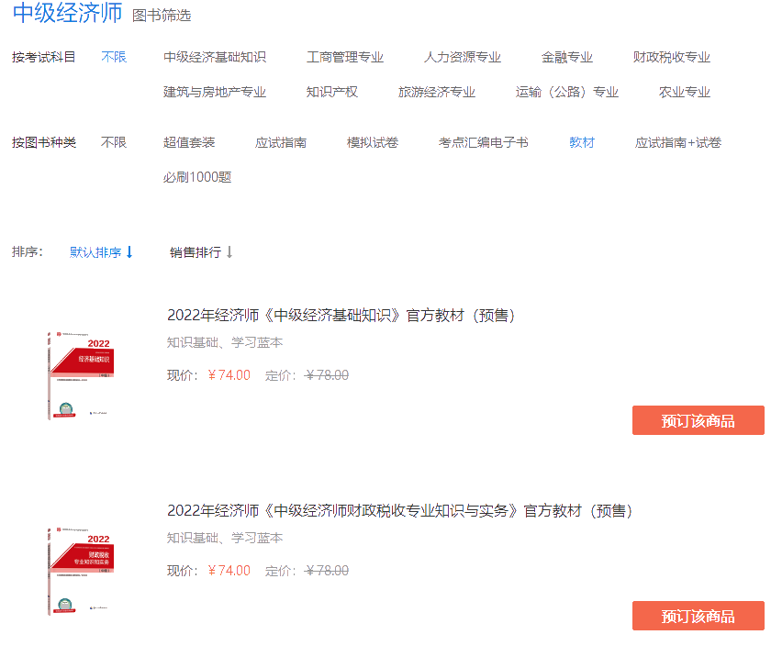The image size is (771, 668).
Task: Select the 必刷1000题 book type
Action: [197, 177]
